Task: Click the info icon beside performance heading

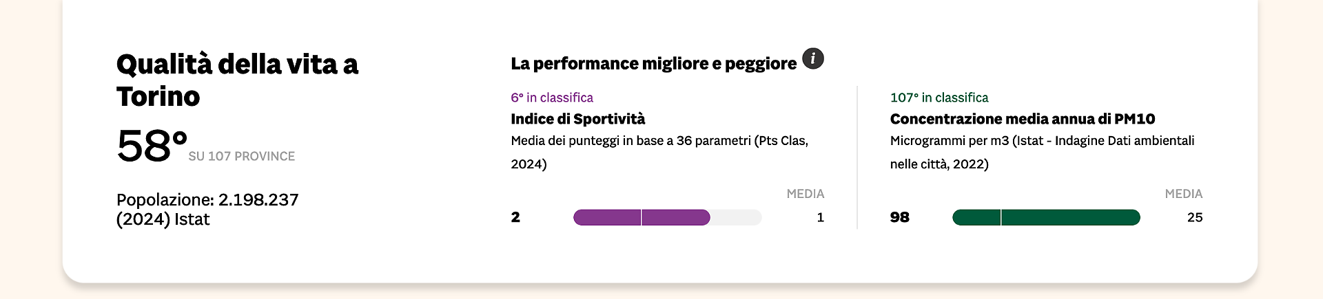Action: click(813, 59)
